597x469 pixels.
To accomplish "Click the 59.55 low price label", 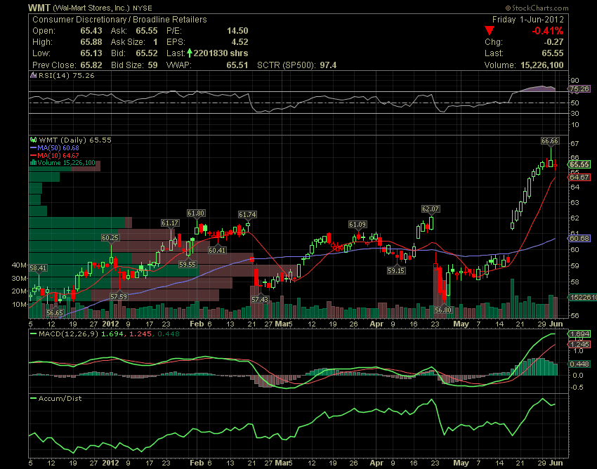I will [x=188, y=264].
